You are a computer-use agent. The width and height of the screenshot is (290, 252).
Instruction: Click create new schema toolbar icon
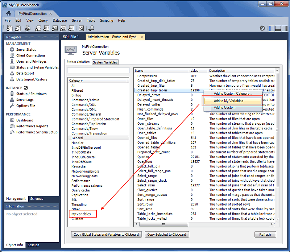38,28
